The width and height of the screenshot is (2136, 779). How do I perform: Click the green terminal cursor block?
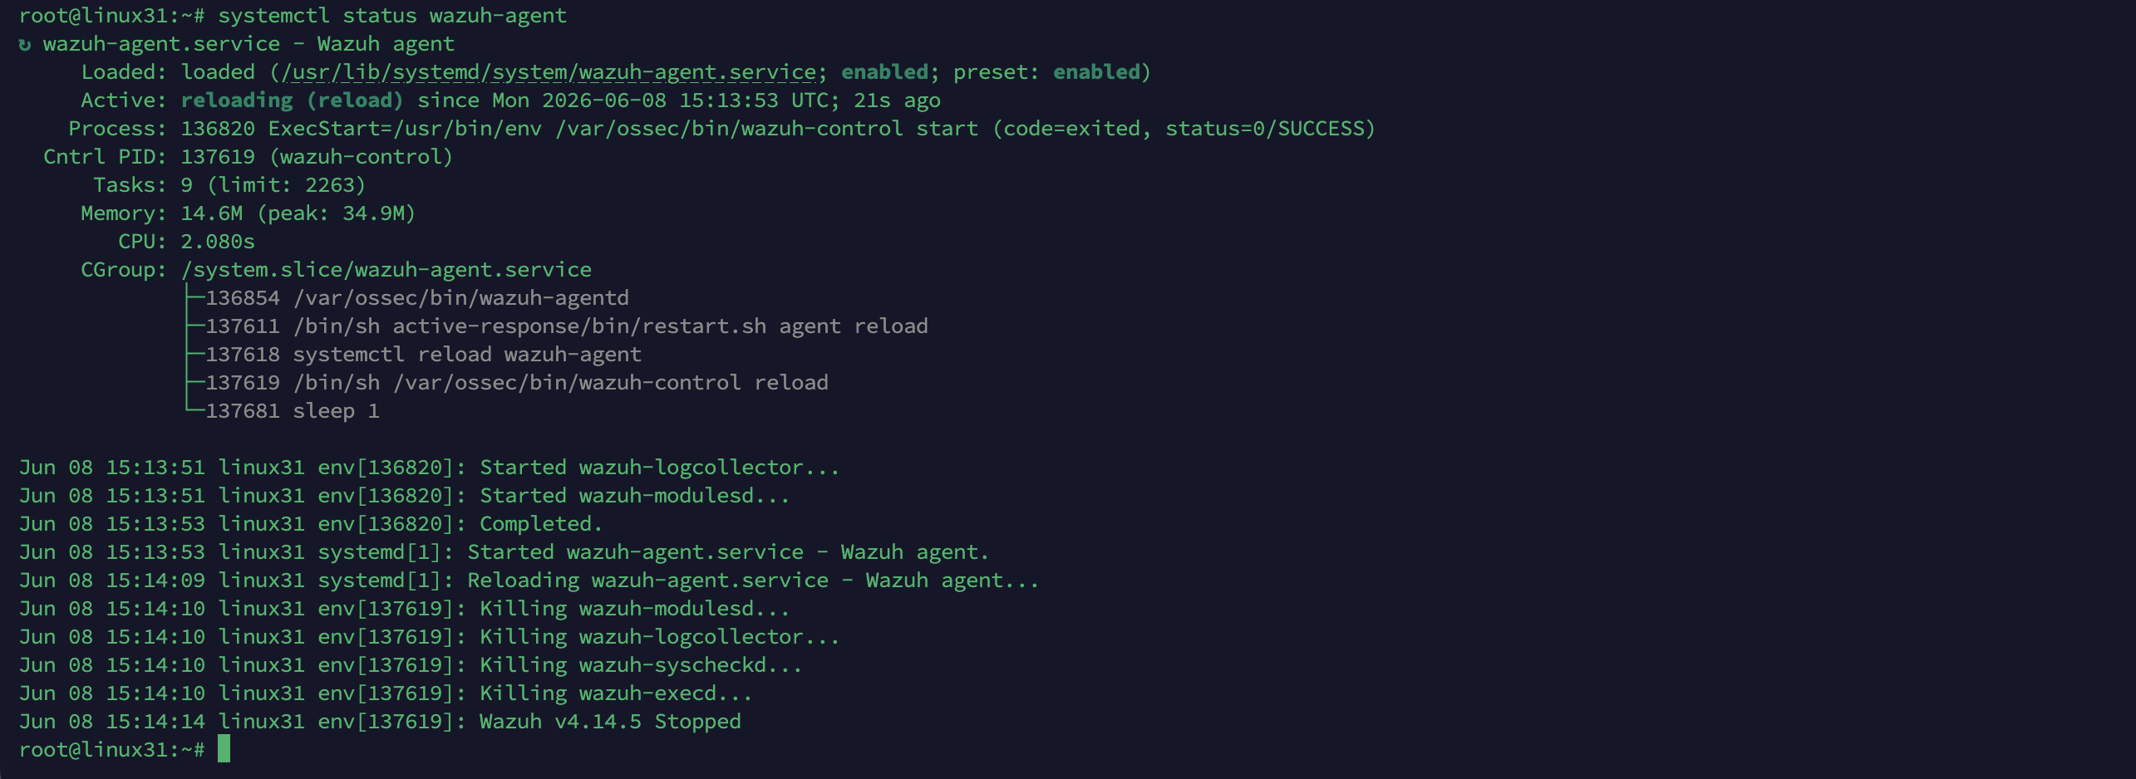pyautogui.click(x=224, y=749)
